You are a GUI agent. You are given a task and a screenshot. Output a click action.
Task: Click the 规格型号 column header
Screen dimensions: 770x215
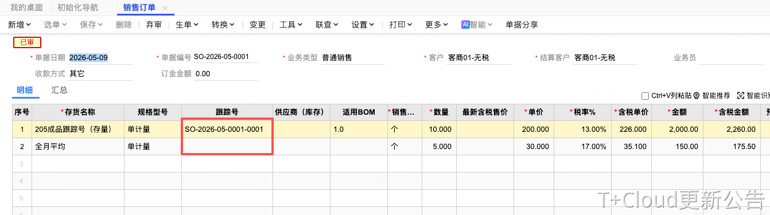(x=153, y=112)
